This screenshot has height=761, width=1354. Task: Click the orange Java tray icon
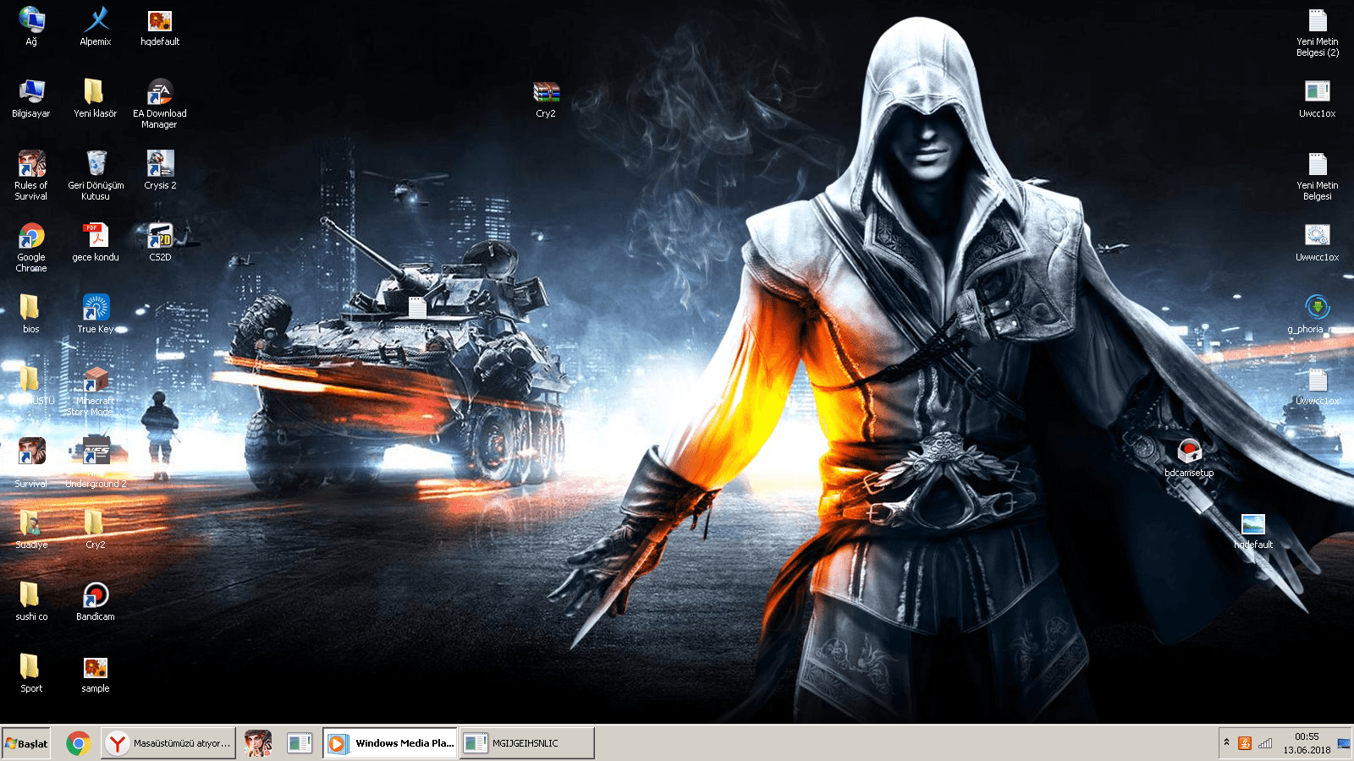pyautogui.click(x=1245, y=743)
